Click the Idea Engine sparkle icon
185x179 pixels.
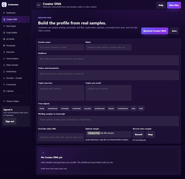pyautogui.click(x=4, y=26)
